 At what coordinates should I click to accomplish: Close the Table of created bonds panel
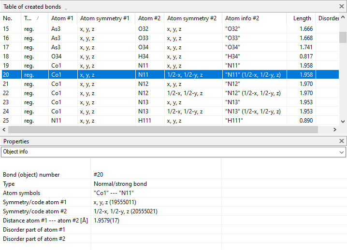pyautogui.click(x=341, y=6)
